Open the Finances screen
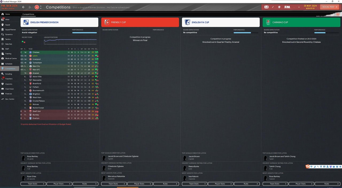The image size is (342, 188). (10, 94)
